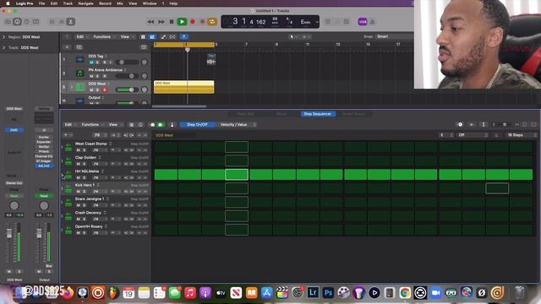Stop playback with the Stop button

(x=172, y=22)
